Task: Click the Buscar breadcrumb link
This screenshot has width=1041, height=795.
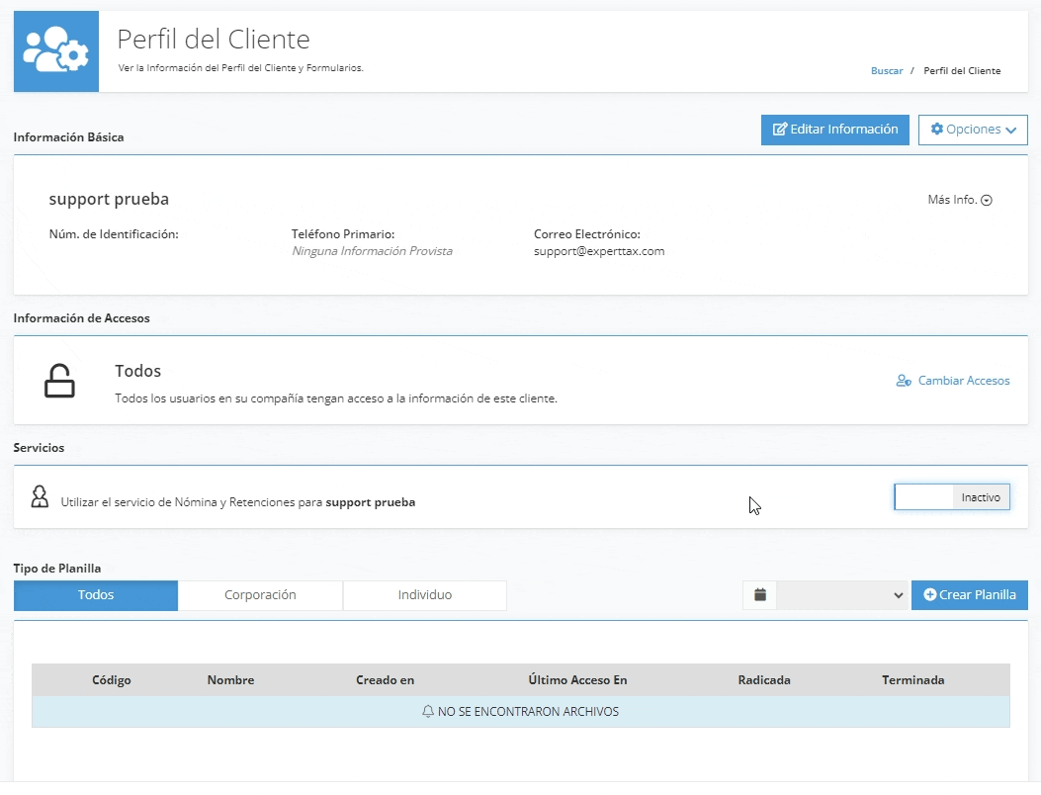Action: tap(887, 70)
